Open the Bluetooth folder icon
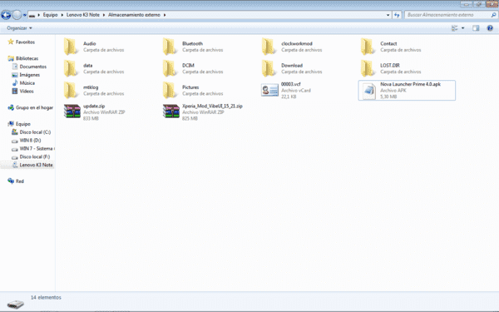The width and height of the screenshot is (499, 312). pos(170,47)
